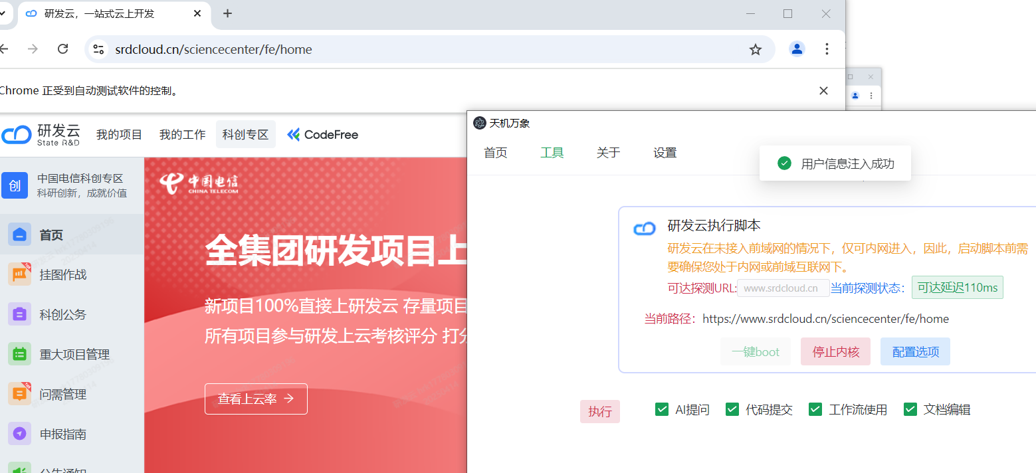1036x473 pixels.
Task: Toggle the AI提问 checkbox
Action: click(x=662, y=409)
